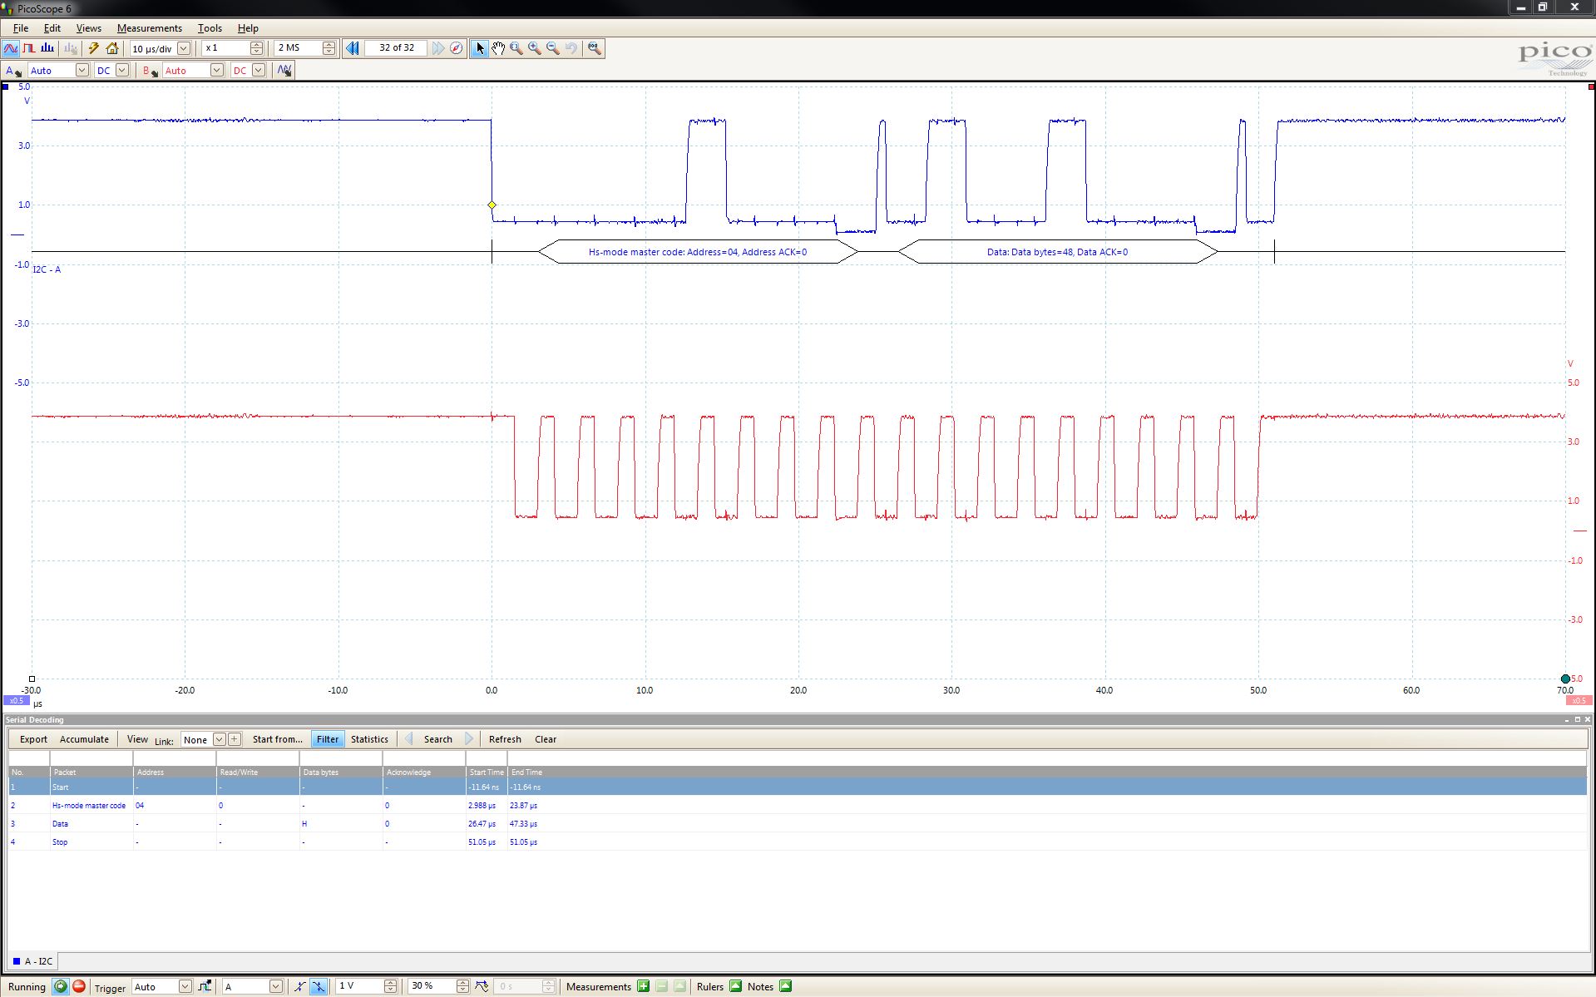This screenshot has height=997, width=1596.
Task: Open advanced trigger settings icon
Action: 205,987
